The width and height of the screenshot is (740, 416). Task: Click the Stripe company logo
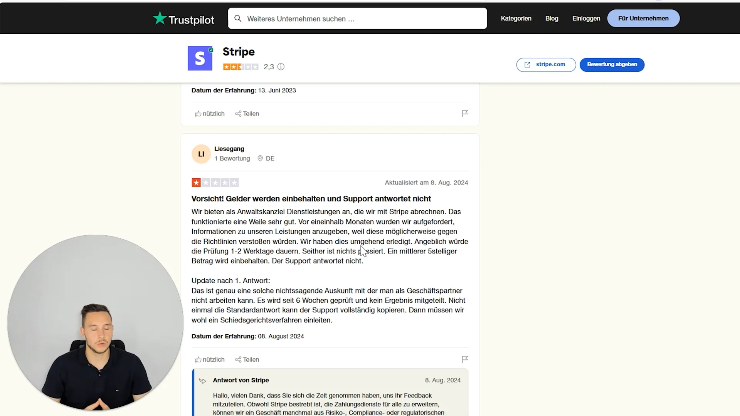point(200,58)
